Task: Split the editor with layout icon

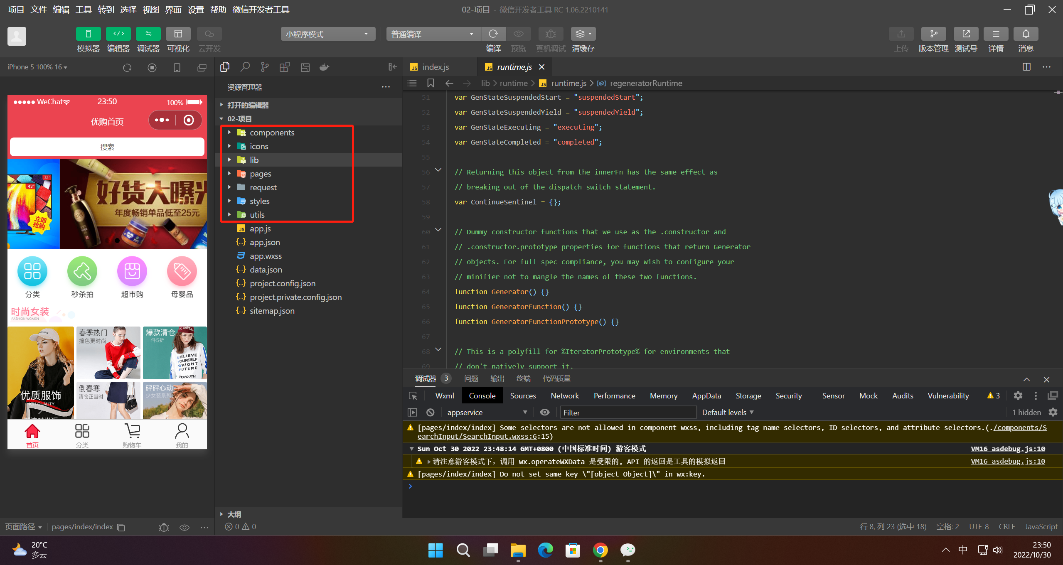Action: tap(1026, 67)
